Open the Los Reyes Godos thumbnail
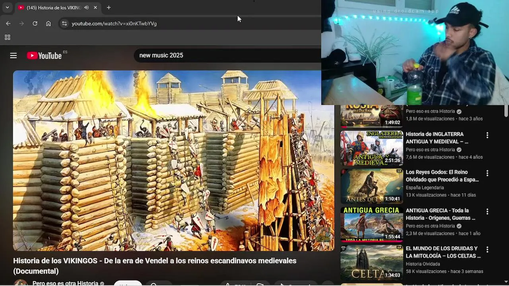 coord(371,186)
